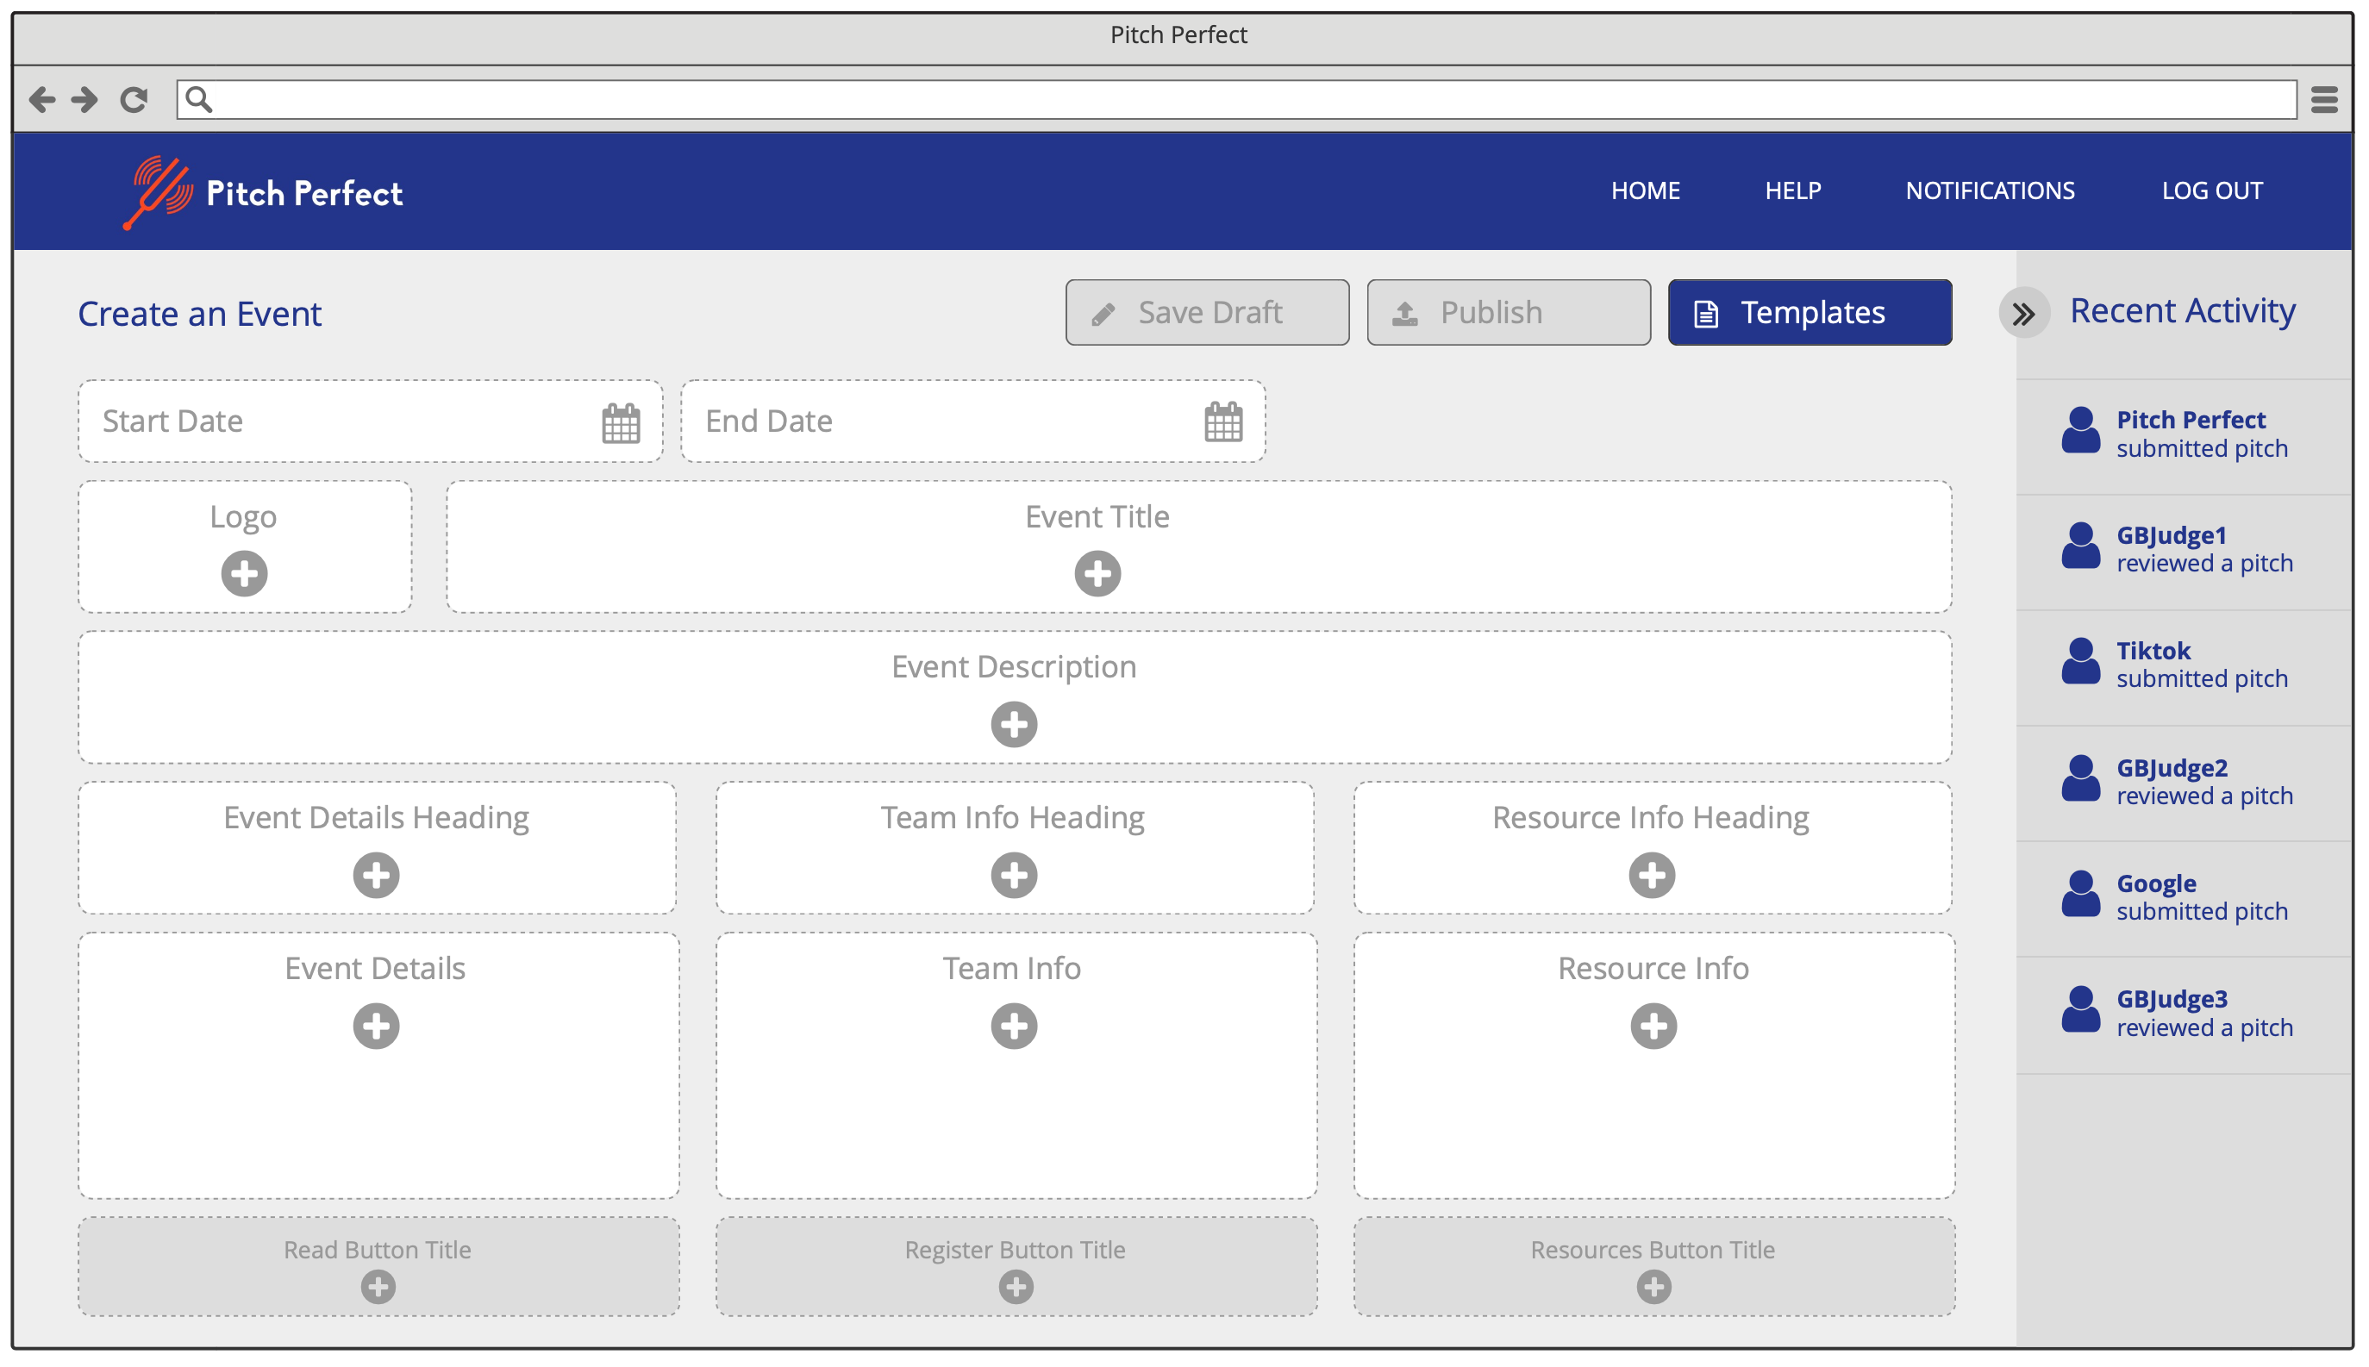Open the browser hamburger menu
Viewport: 2369px width, 1367px height.
2324,99
